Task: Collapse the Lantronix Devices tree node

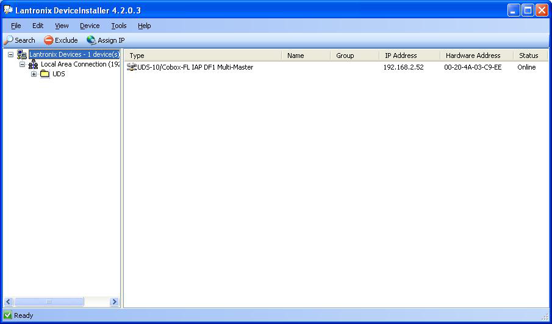Action: tap(10, 55)
